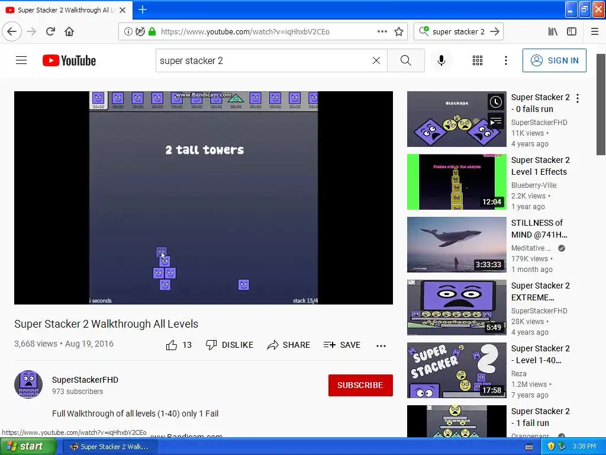Clear the YouTube search text with X
Image resolution: width=606 pixels, height=455 pixels.
(376, 60)
